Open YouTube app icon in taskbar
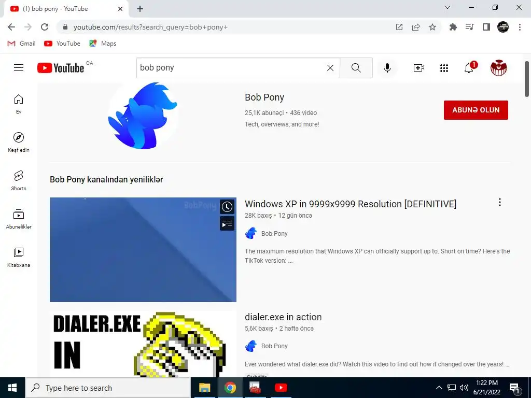The width and height of the screenshot is (531, 398). click(281, 388)
